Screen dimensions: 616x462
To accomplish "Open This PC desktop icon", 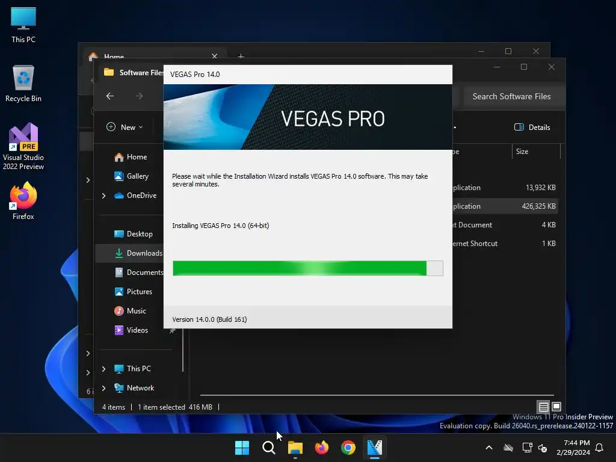I will (x=23, y=25).
